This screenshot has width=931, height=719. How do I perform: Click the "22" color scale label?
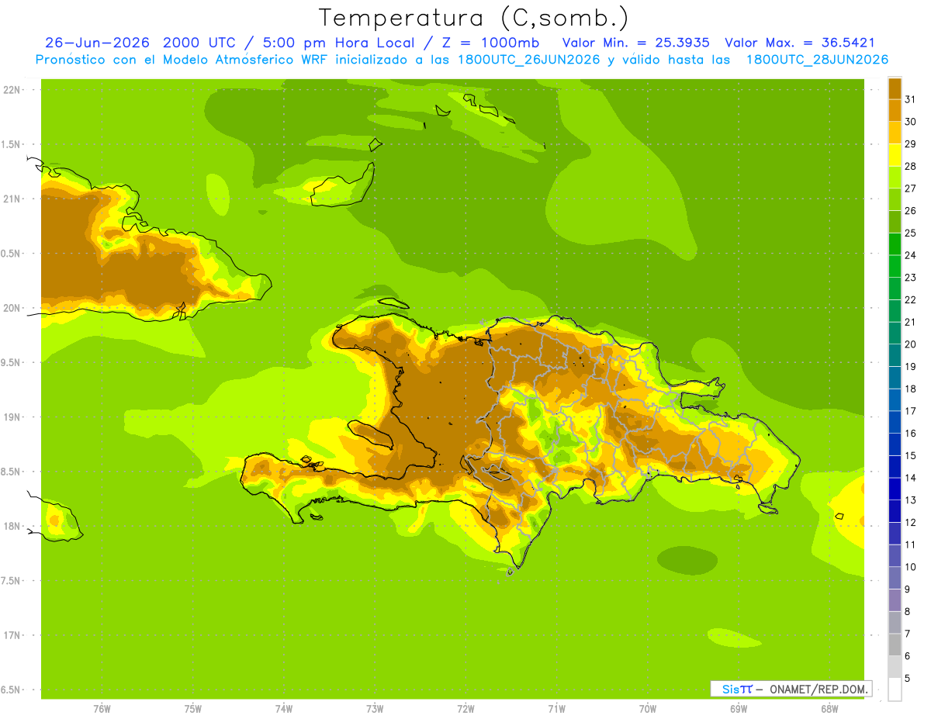[x=910, y=300]
